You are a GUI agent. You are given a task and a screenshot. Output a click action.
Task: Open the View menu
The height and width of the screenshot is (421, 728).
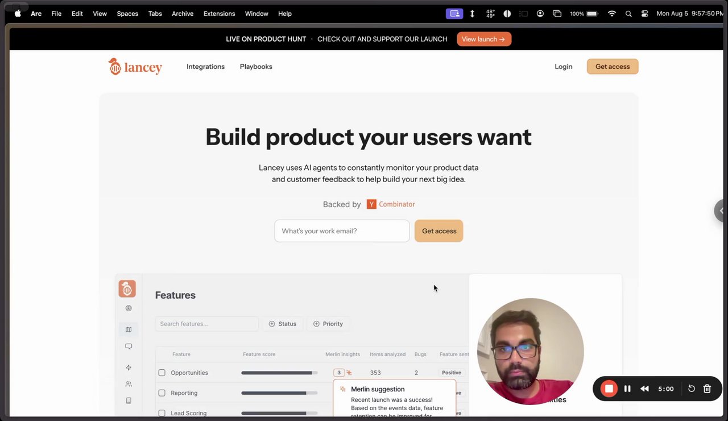click(x=100, y=14)
